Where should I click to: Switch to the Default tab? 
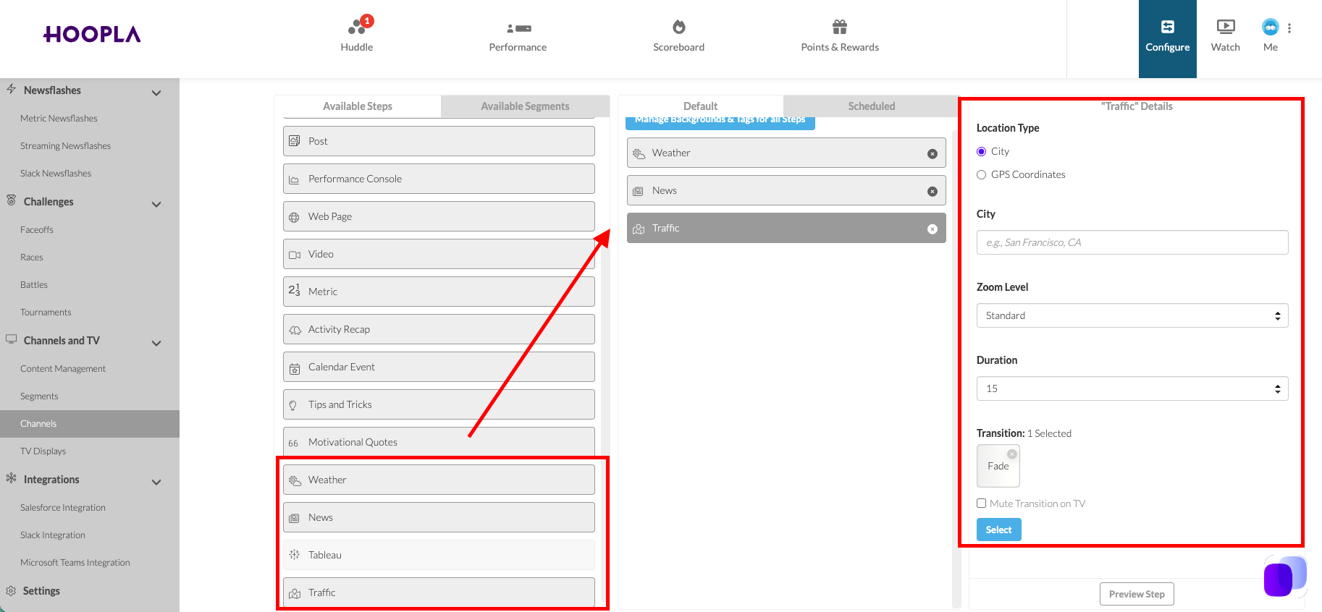coord(701,106)
